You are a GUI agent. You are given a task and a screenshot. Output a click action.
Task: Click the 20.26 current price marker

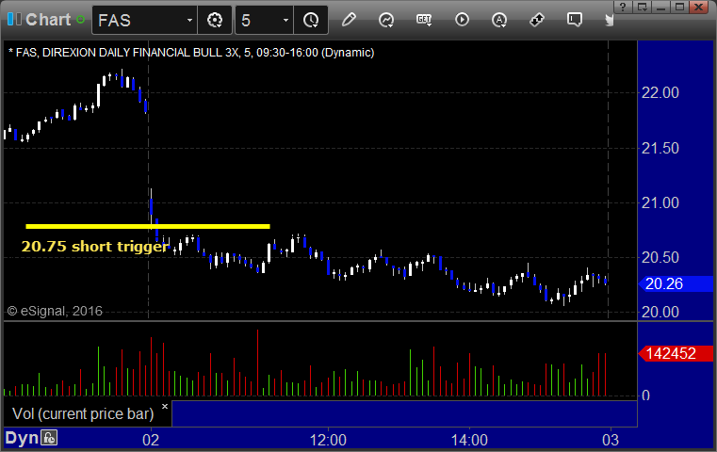tap(676, 283)
